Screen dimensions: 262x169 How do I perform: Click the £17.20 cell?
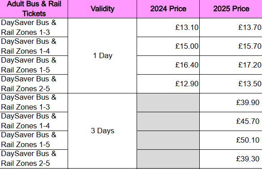click(231, 65)
